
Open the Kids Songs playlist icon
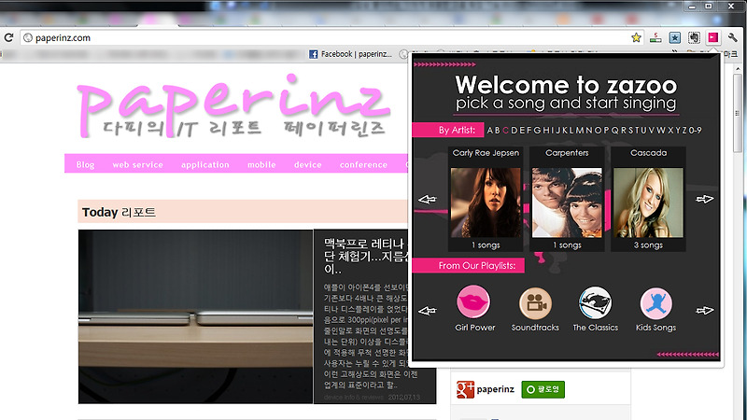[656, 303]
